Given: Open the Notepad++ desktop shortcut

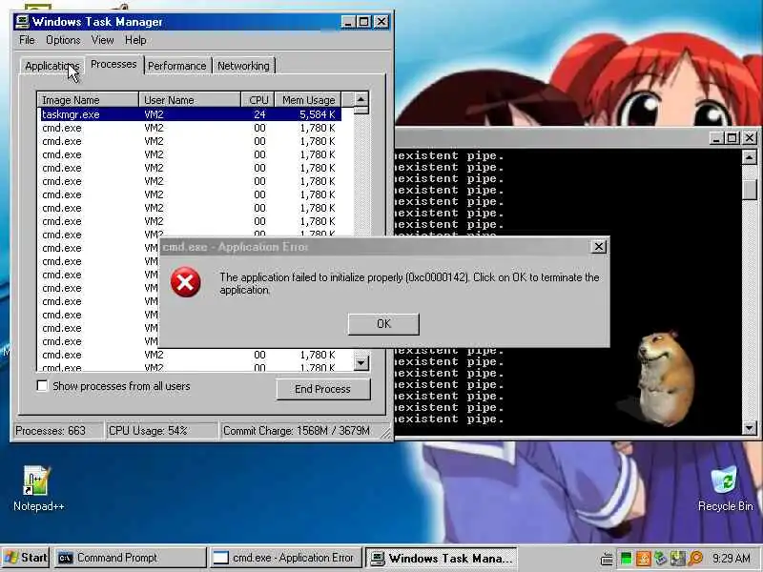Looking at the screenshot, I should pos(37,488).
